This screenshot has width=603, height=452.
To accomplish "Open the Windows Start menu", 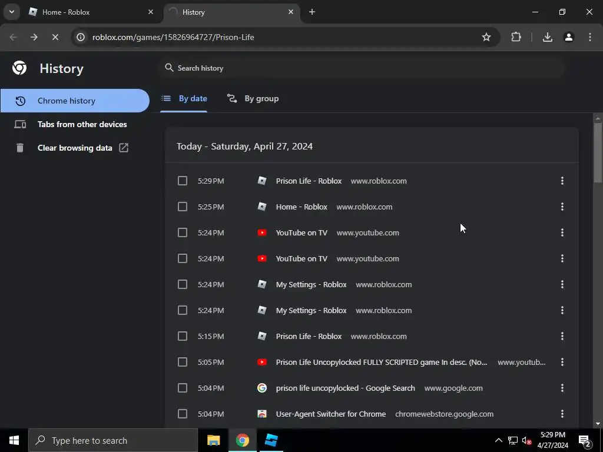I will pos(14,440).
